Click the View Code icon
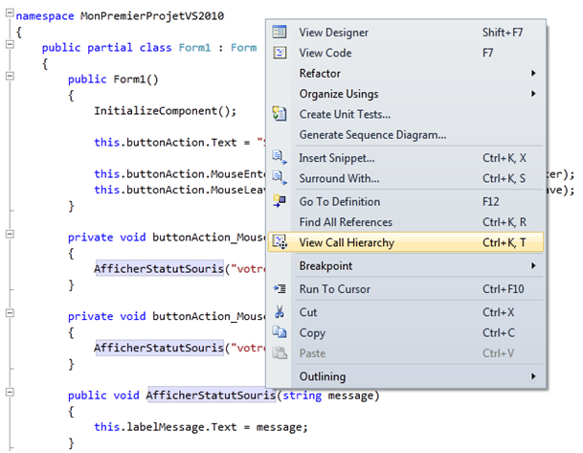Viewport: 583px width, 453px height. [x=280, y=54]
